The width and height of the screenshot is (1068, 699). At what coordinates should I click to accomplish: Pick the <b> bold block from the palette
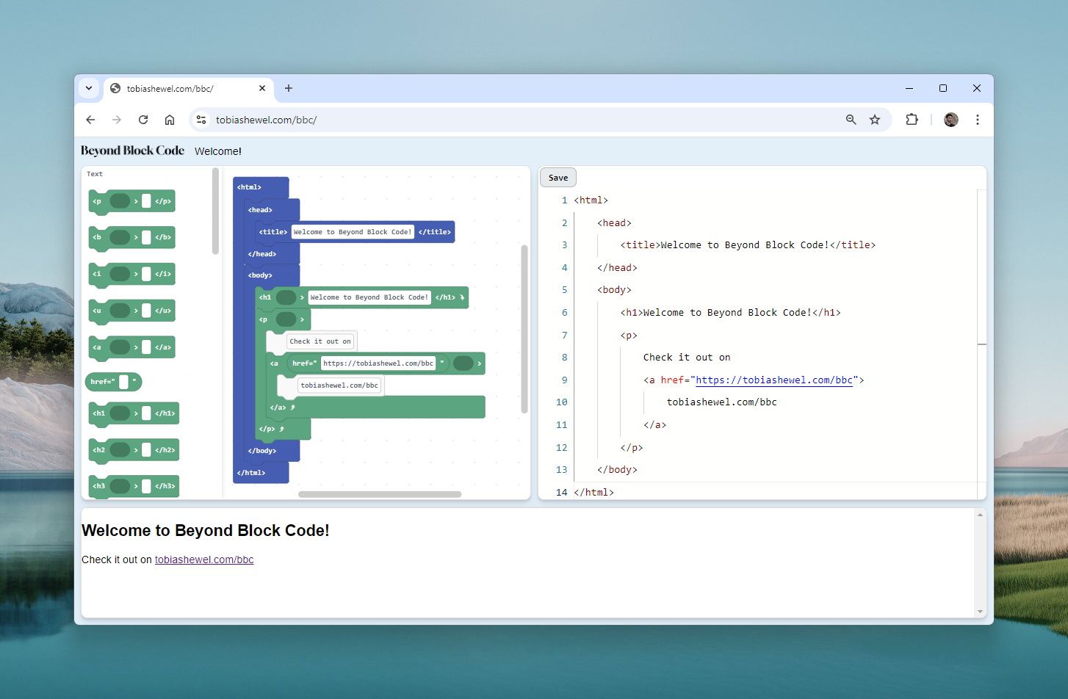(x=132, y=237)
